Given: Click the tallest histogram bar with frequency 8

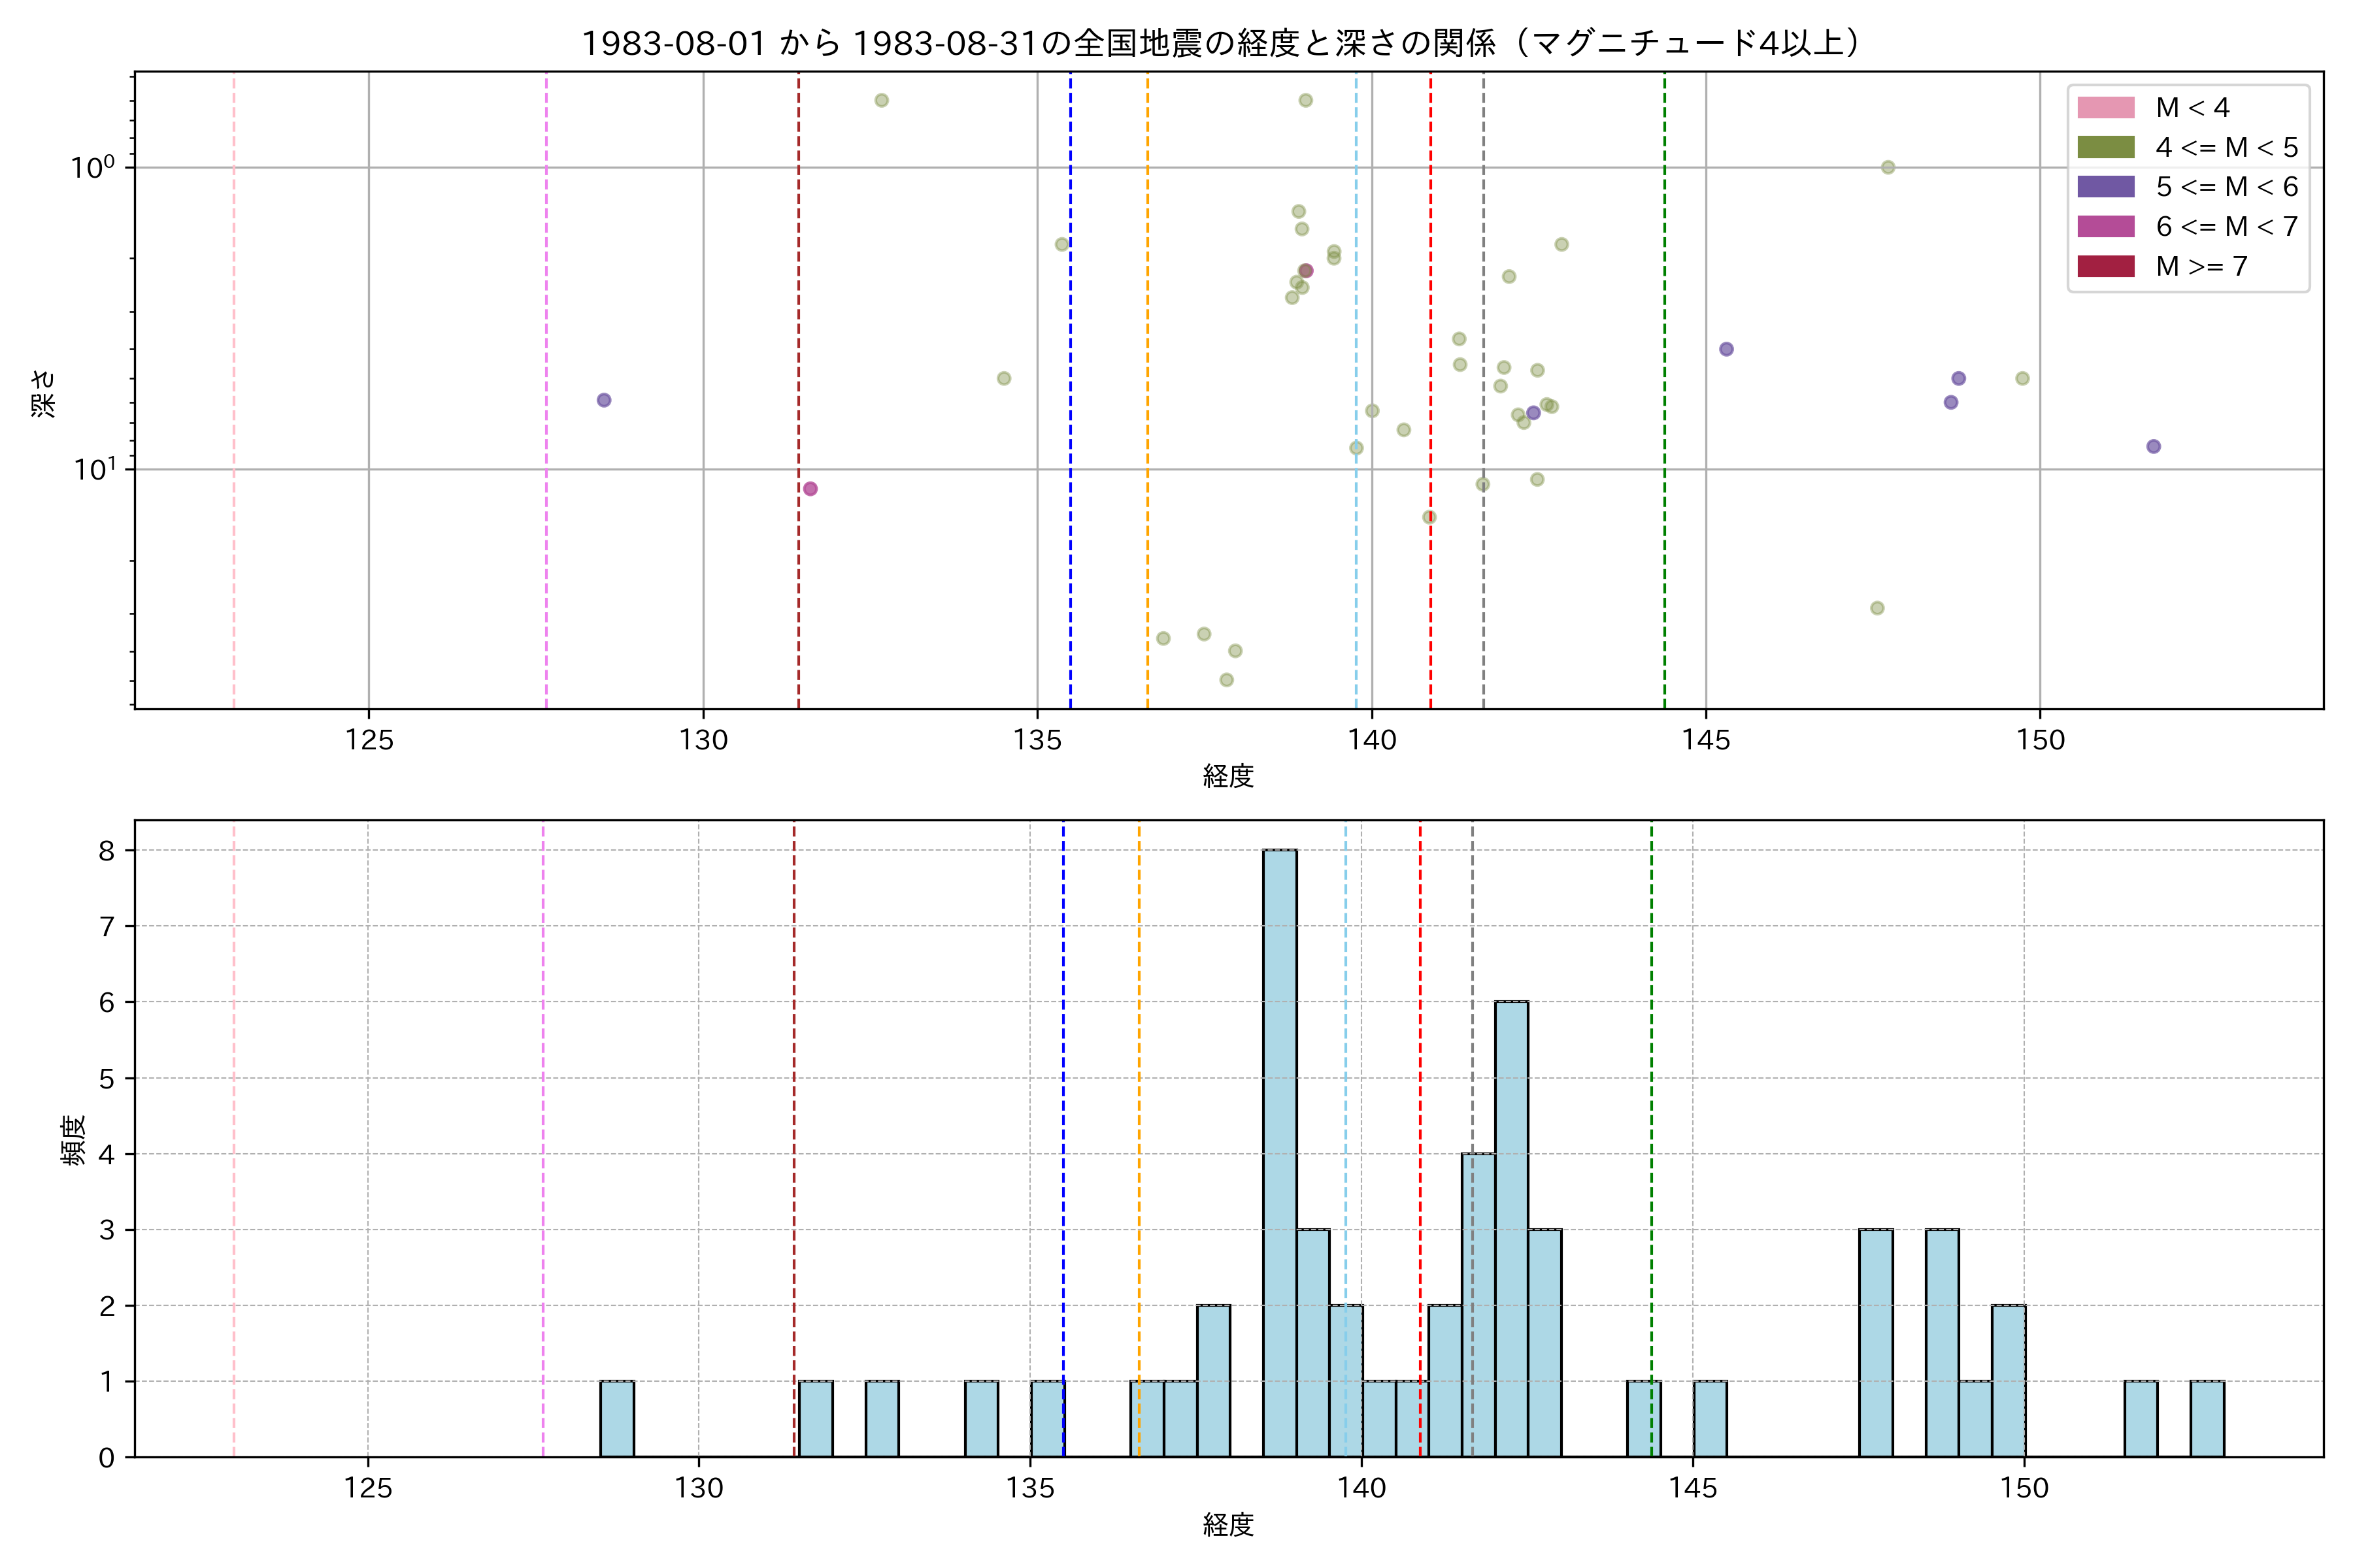Looking at the screenshot, I should click(1280, 1152).
